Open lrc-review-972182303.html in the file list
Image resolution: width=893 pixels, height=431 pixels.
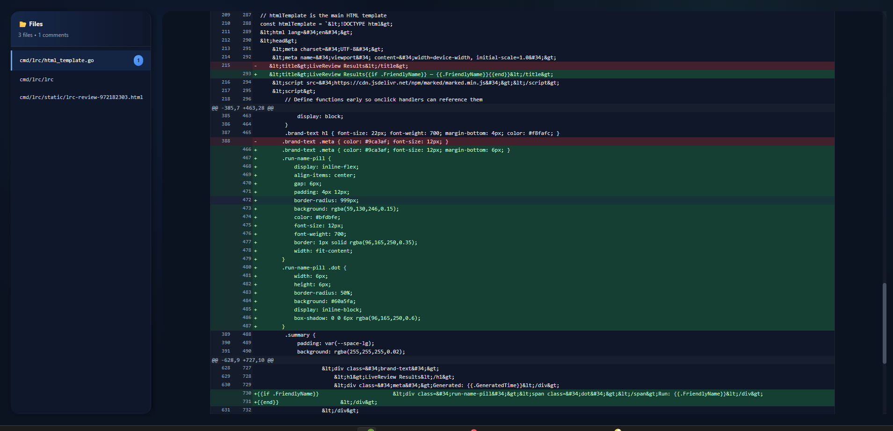pyautogui.click(x=81, y=98)
